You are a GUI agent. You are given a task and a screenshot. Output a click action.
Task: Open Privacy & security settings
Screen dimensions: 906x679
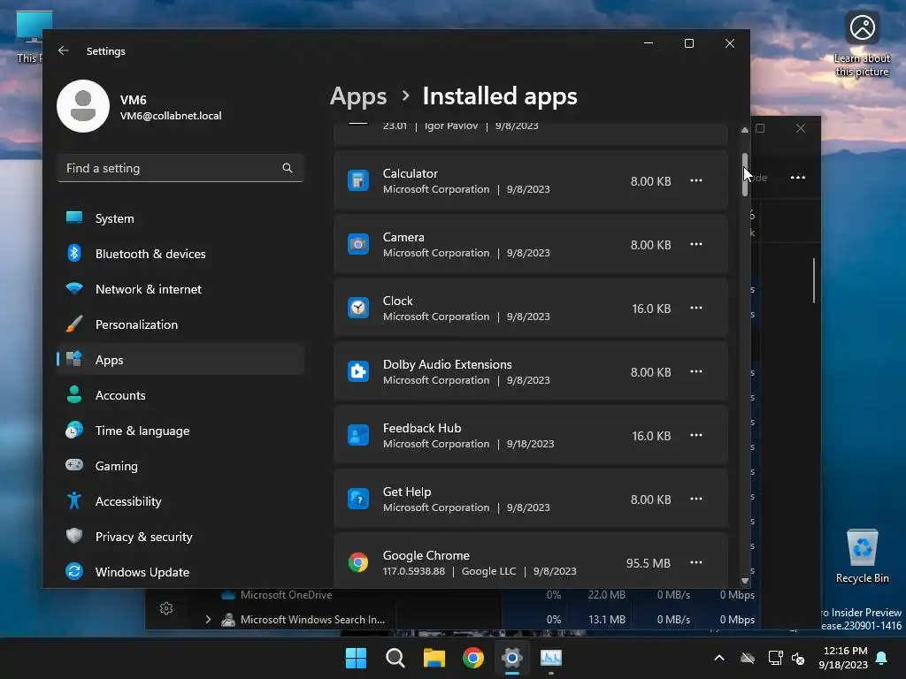click(x=180, y=536)
